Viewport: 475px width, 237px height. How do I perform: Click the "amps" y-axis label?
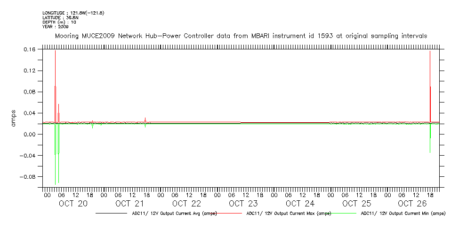click(x=14, y=118)
